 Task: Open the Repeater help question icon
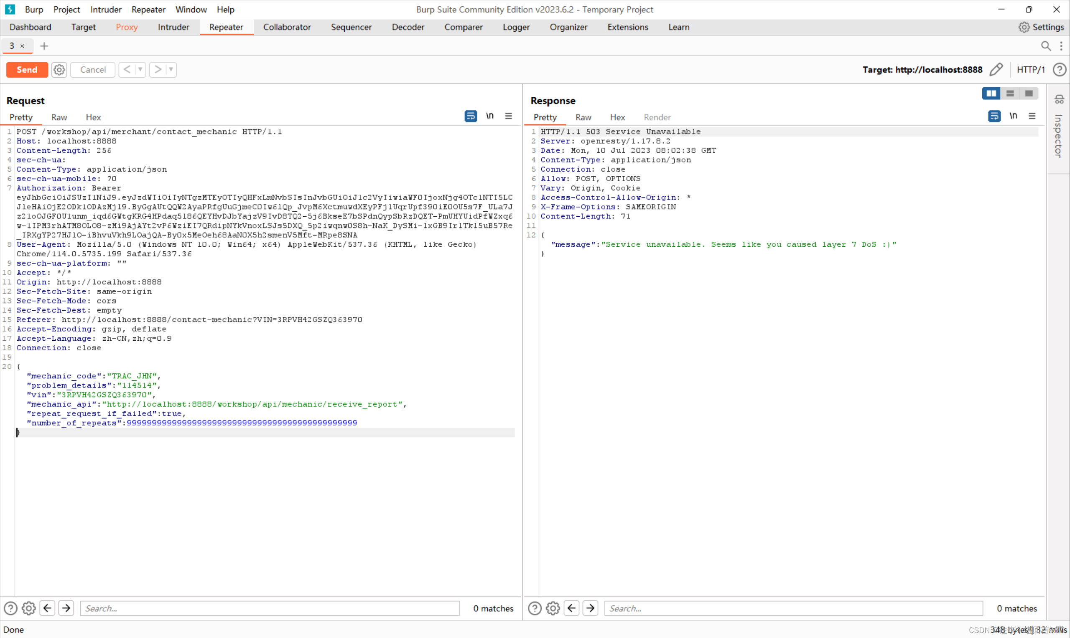pyautogui.click(x=1059, y=70)
